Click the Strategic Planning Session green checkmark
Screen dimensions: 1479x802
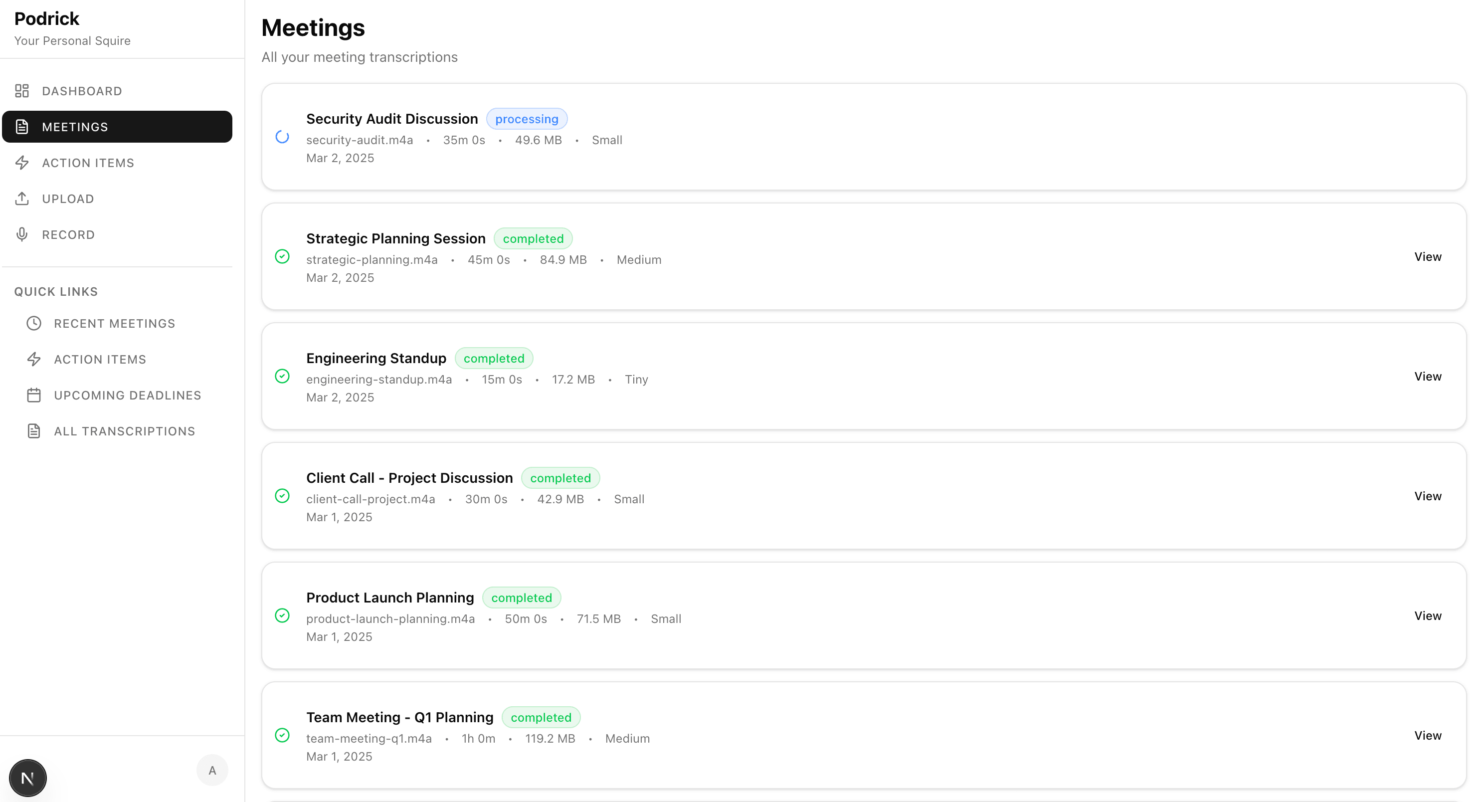282,256
